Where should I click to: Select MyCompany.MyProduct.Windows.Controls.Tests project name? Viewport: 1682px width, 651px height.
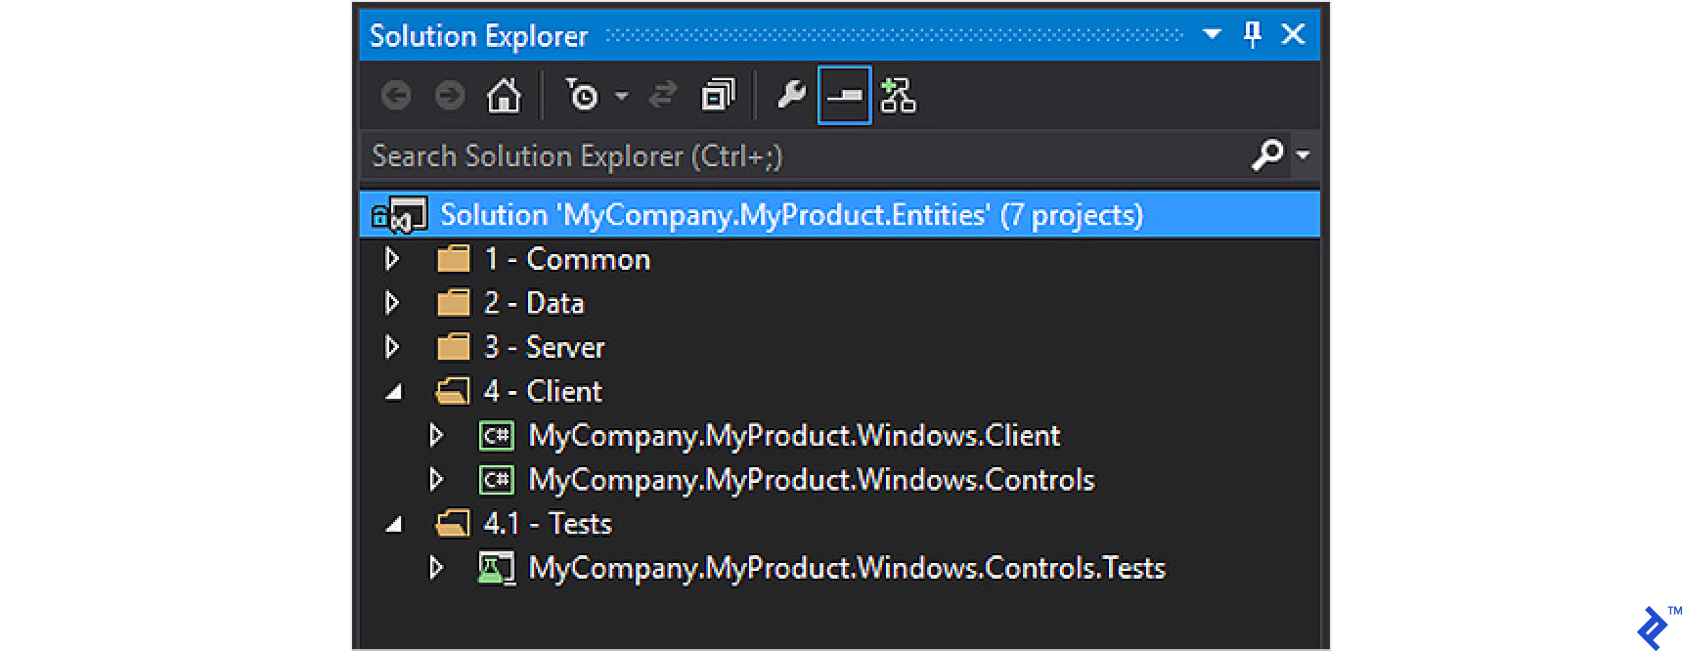click(847, 569)
